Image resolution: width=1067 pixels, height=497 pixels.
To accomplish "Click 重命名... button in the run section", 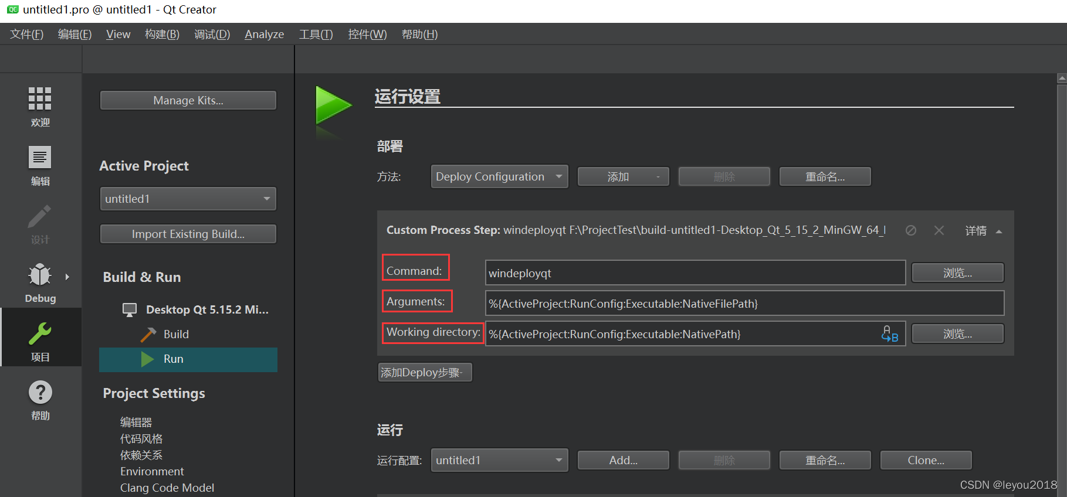I will [825, 460].
